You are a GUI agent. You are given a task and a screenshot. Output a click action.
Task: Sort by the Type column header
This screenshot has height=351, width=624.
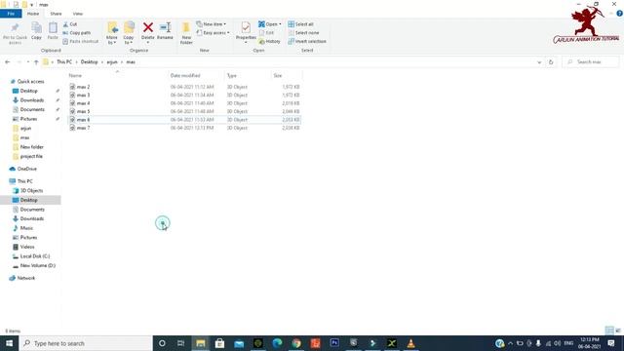(232, 75)
